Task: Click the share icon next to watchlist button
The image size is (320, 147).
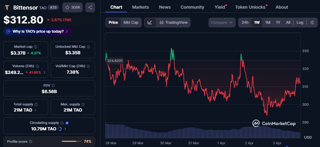Action: coord(90,7)
